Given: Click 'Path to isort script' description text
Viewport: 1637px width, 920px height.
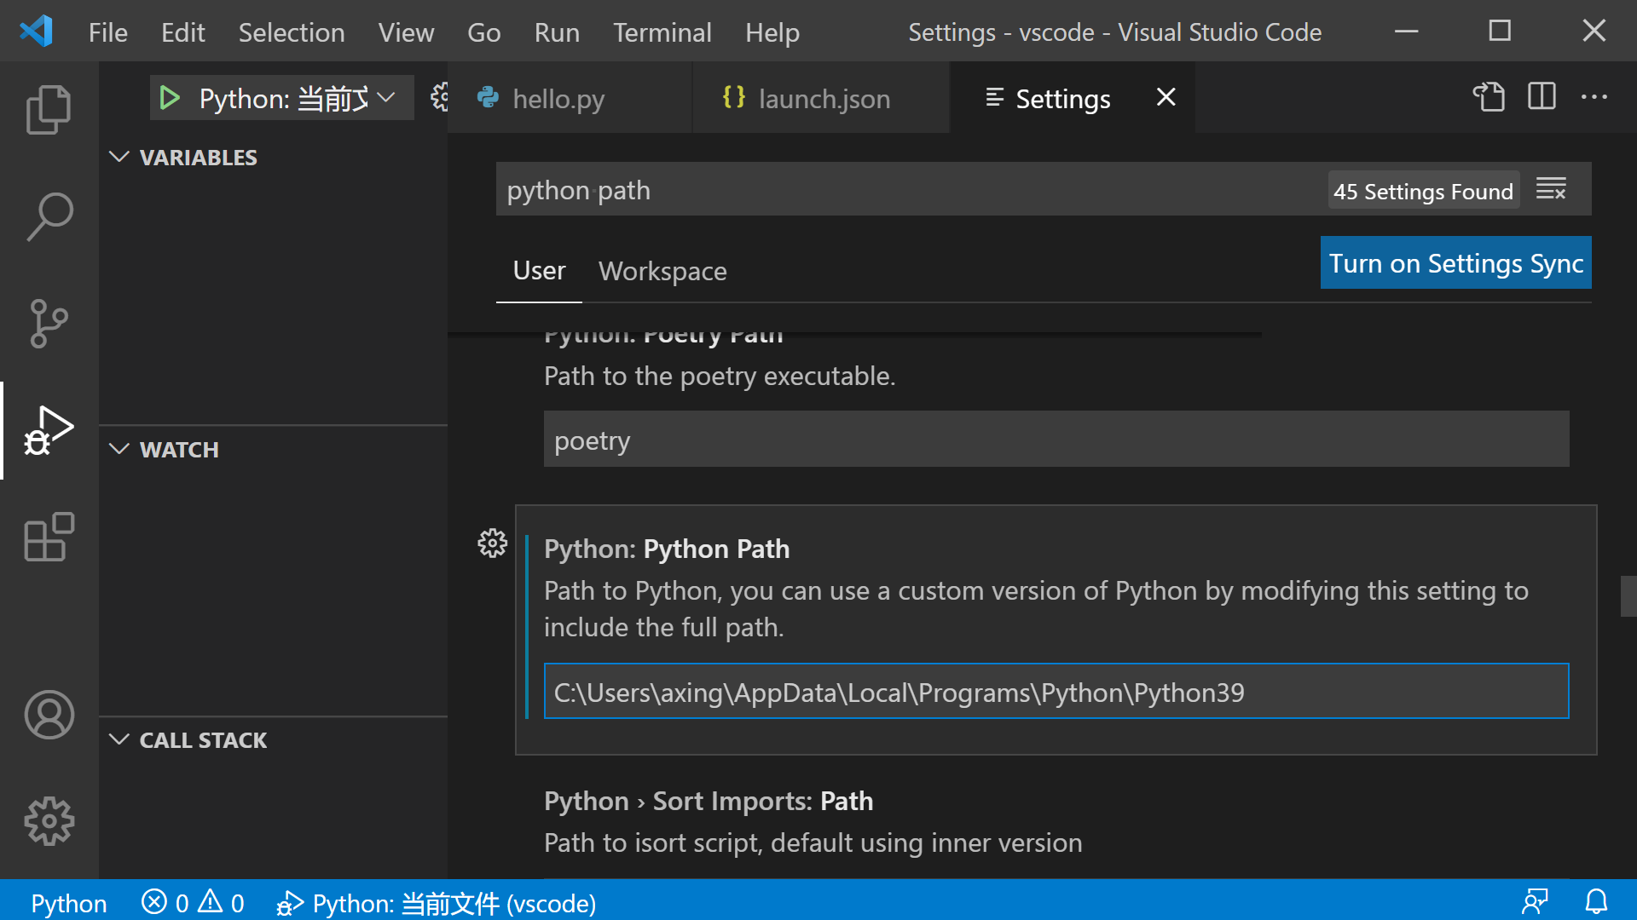Looking at the screenshot, I should pyautogui.click(x=813, y=842).
